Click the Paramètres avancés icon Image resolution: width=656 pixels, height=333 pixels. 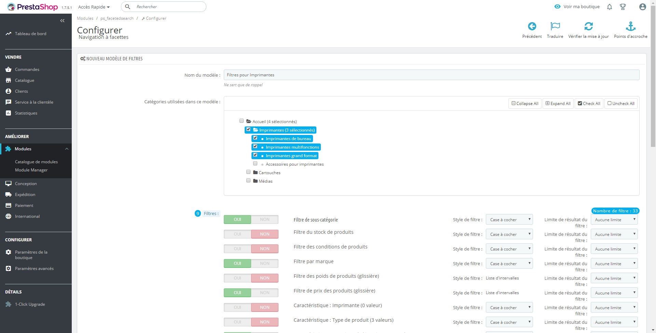[9, 269]
